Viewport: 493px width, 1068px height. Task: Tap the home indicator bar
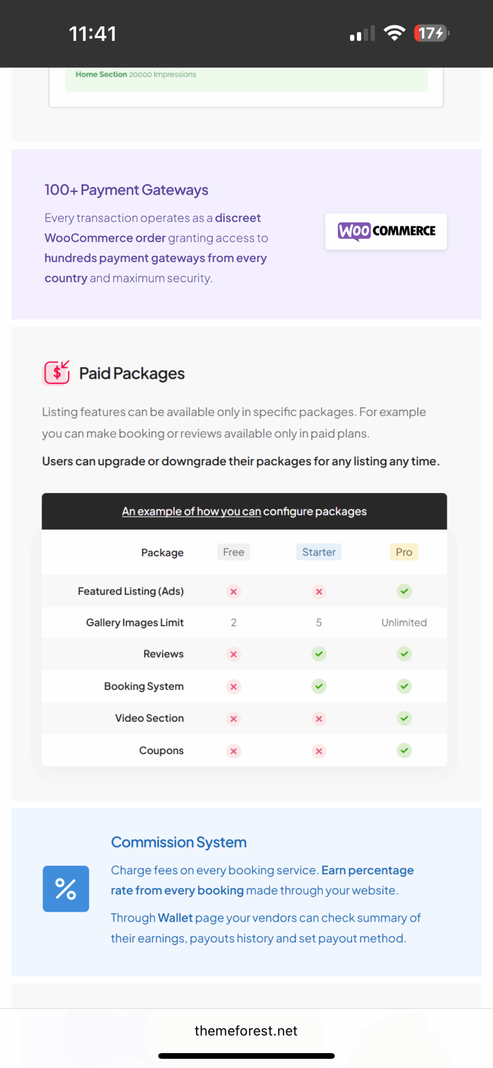tap(246, 1056)
